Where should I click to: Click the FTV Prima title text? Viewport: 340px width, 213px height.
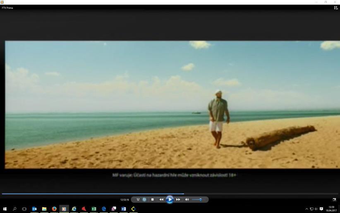point(7,8)
